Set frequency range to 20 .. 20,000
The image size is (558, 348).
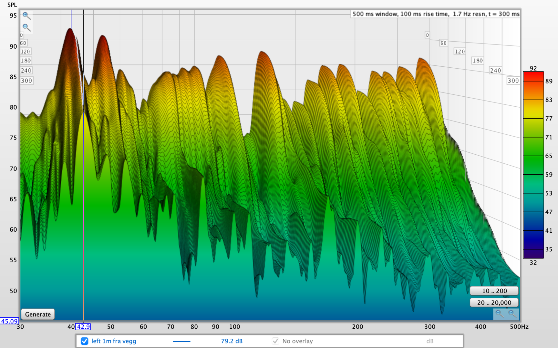tap(494, 303)
